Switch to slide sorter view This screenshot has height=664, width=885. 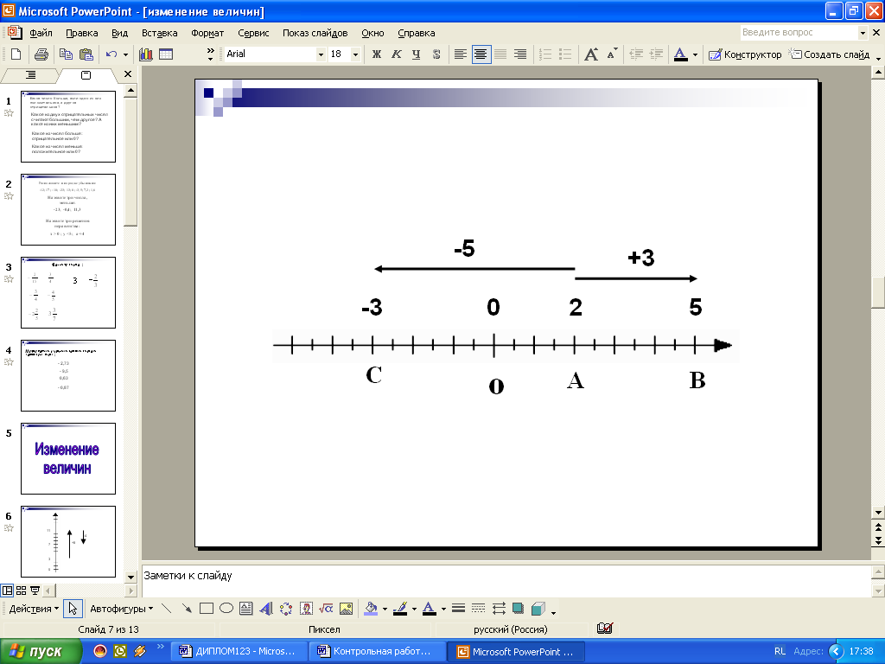pos(22,591)
